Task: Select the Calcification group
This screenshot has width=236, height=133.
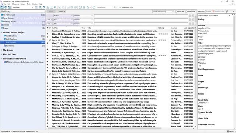Action: 11,39
